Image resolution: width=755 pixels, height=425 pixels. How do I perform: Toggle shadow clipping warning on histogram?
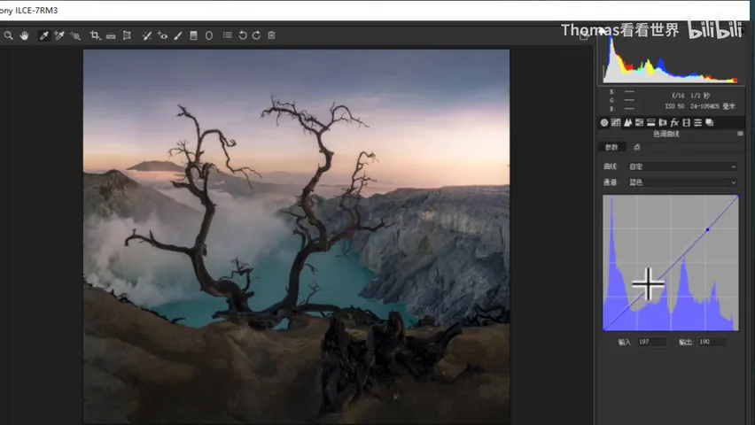pyautogui.click(x=603, y=31)
